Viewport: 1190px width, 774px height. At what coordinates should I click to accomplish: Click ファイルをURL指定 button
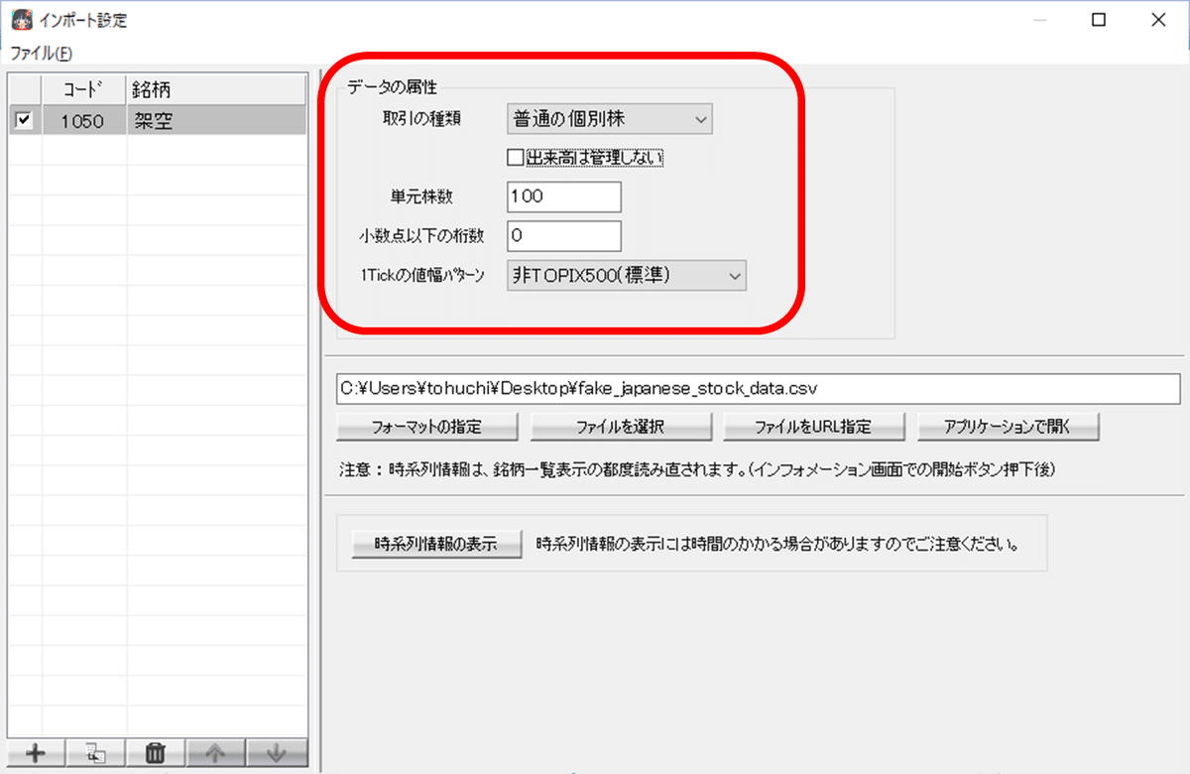tap(814, 427)
